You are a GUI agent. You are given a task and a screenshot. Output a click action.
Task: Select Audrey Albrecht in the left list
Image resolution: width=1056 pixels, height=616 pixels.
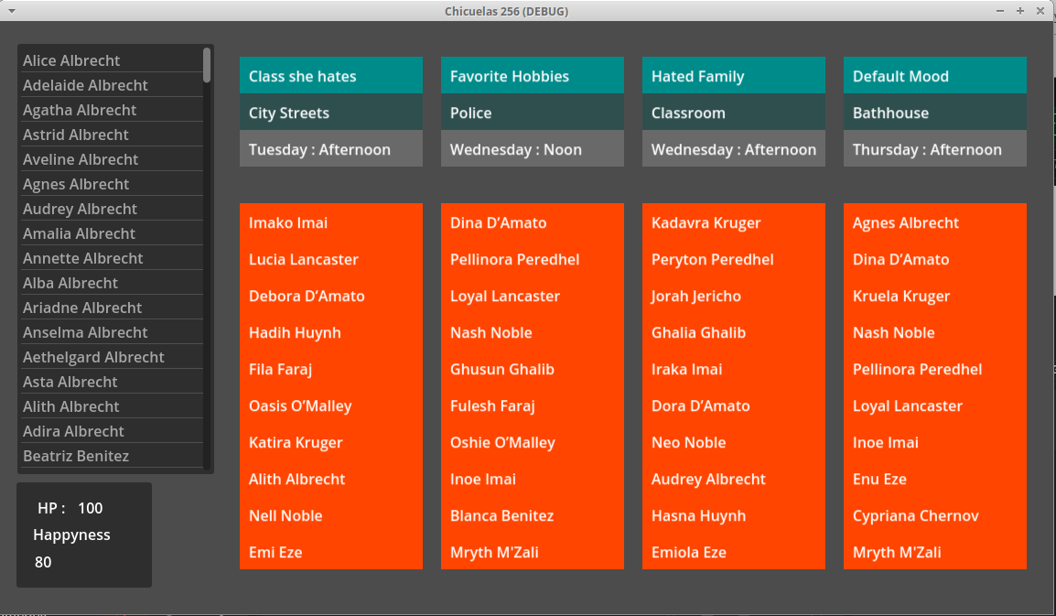112,209
